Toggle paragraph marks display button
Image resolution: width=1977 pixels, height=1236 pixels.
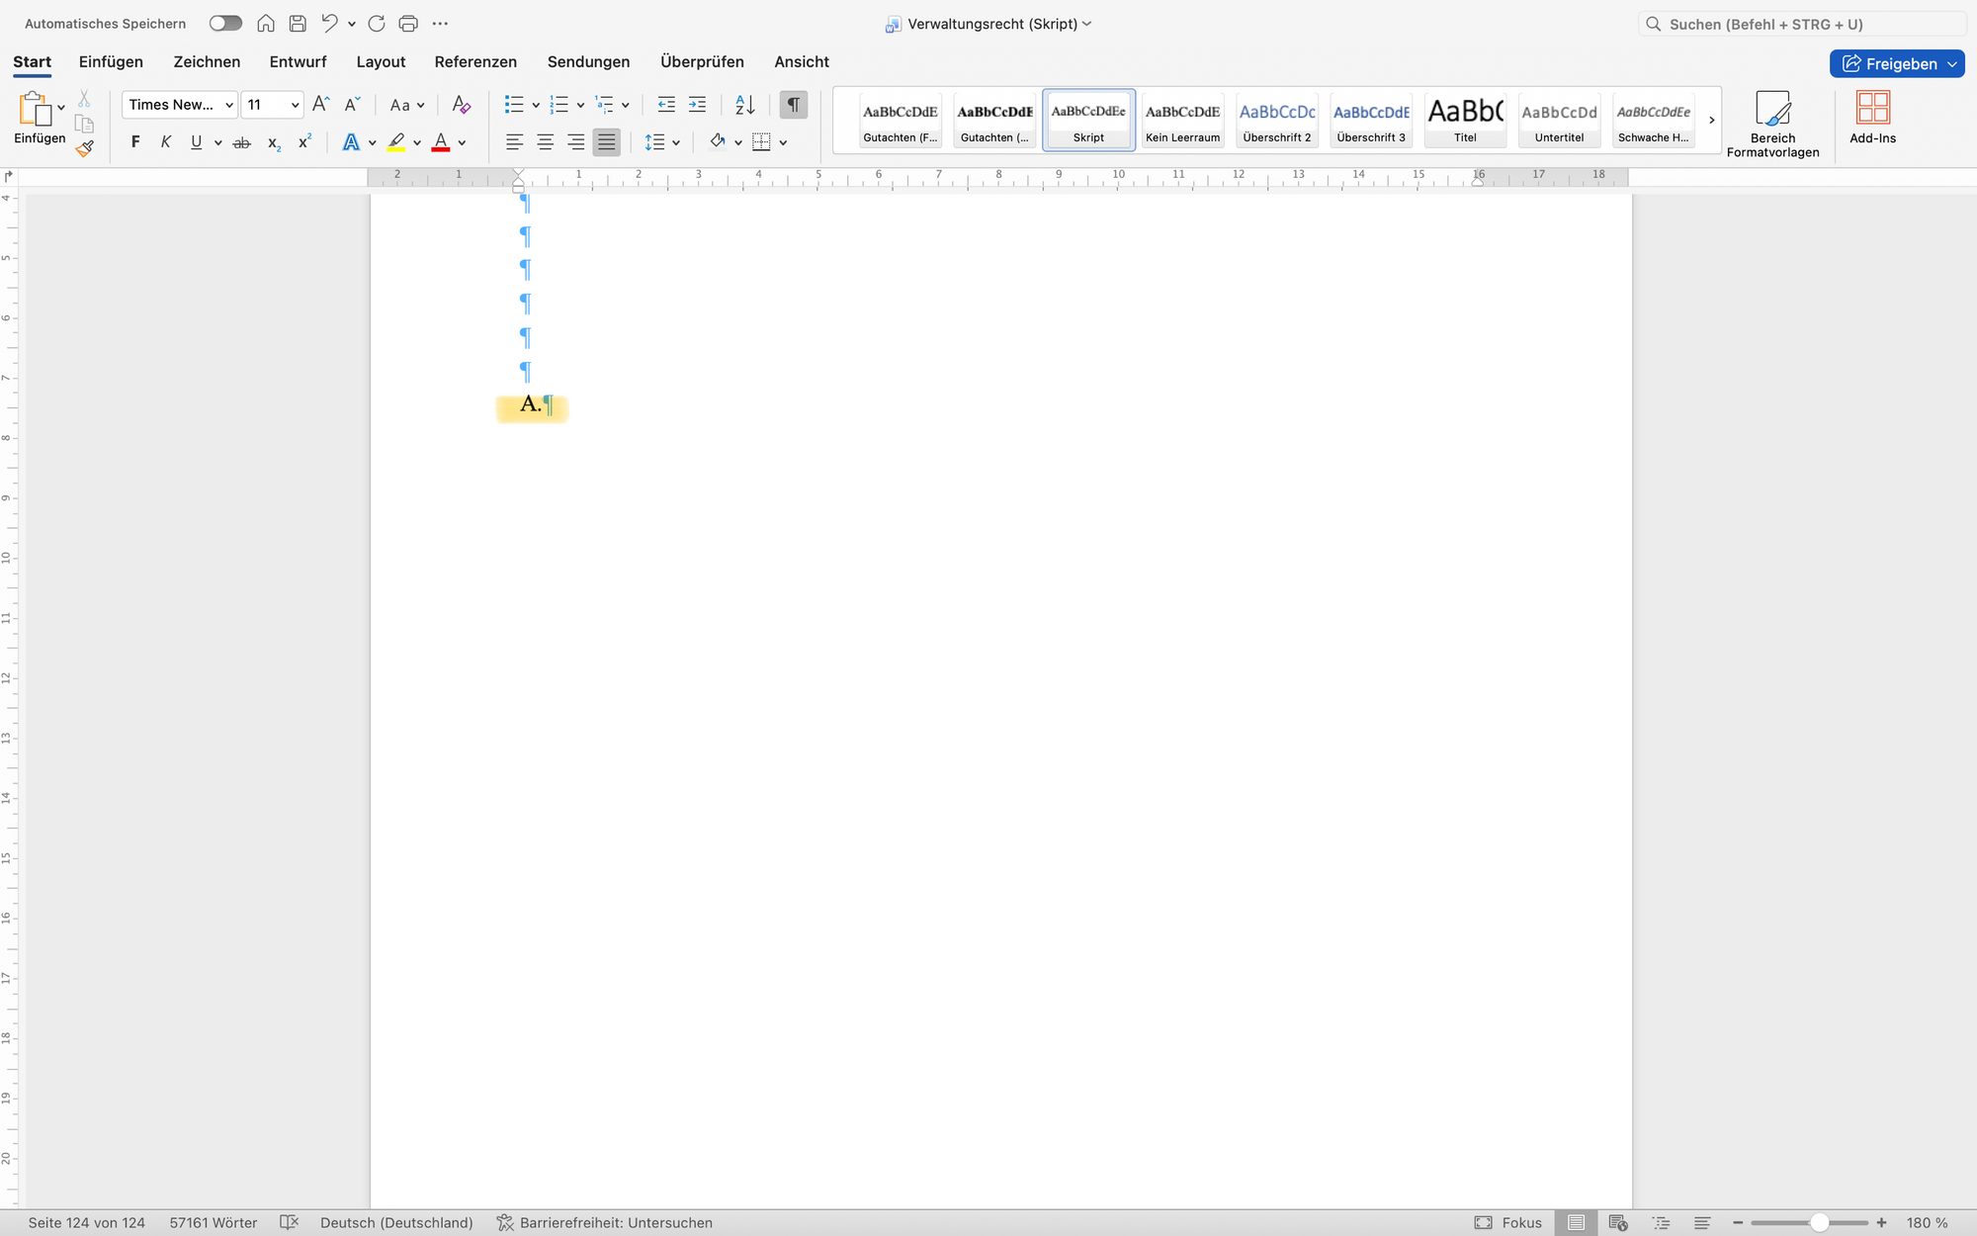pyautogui.click(x=793, y=105)
